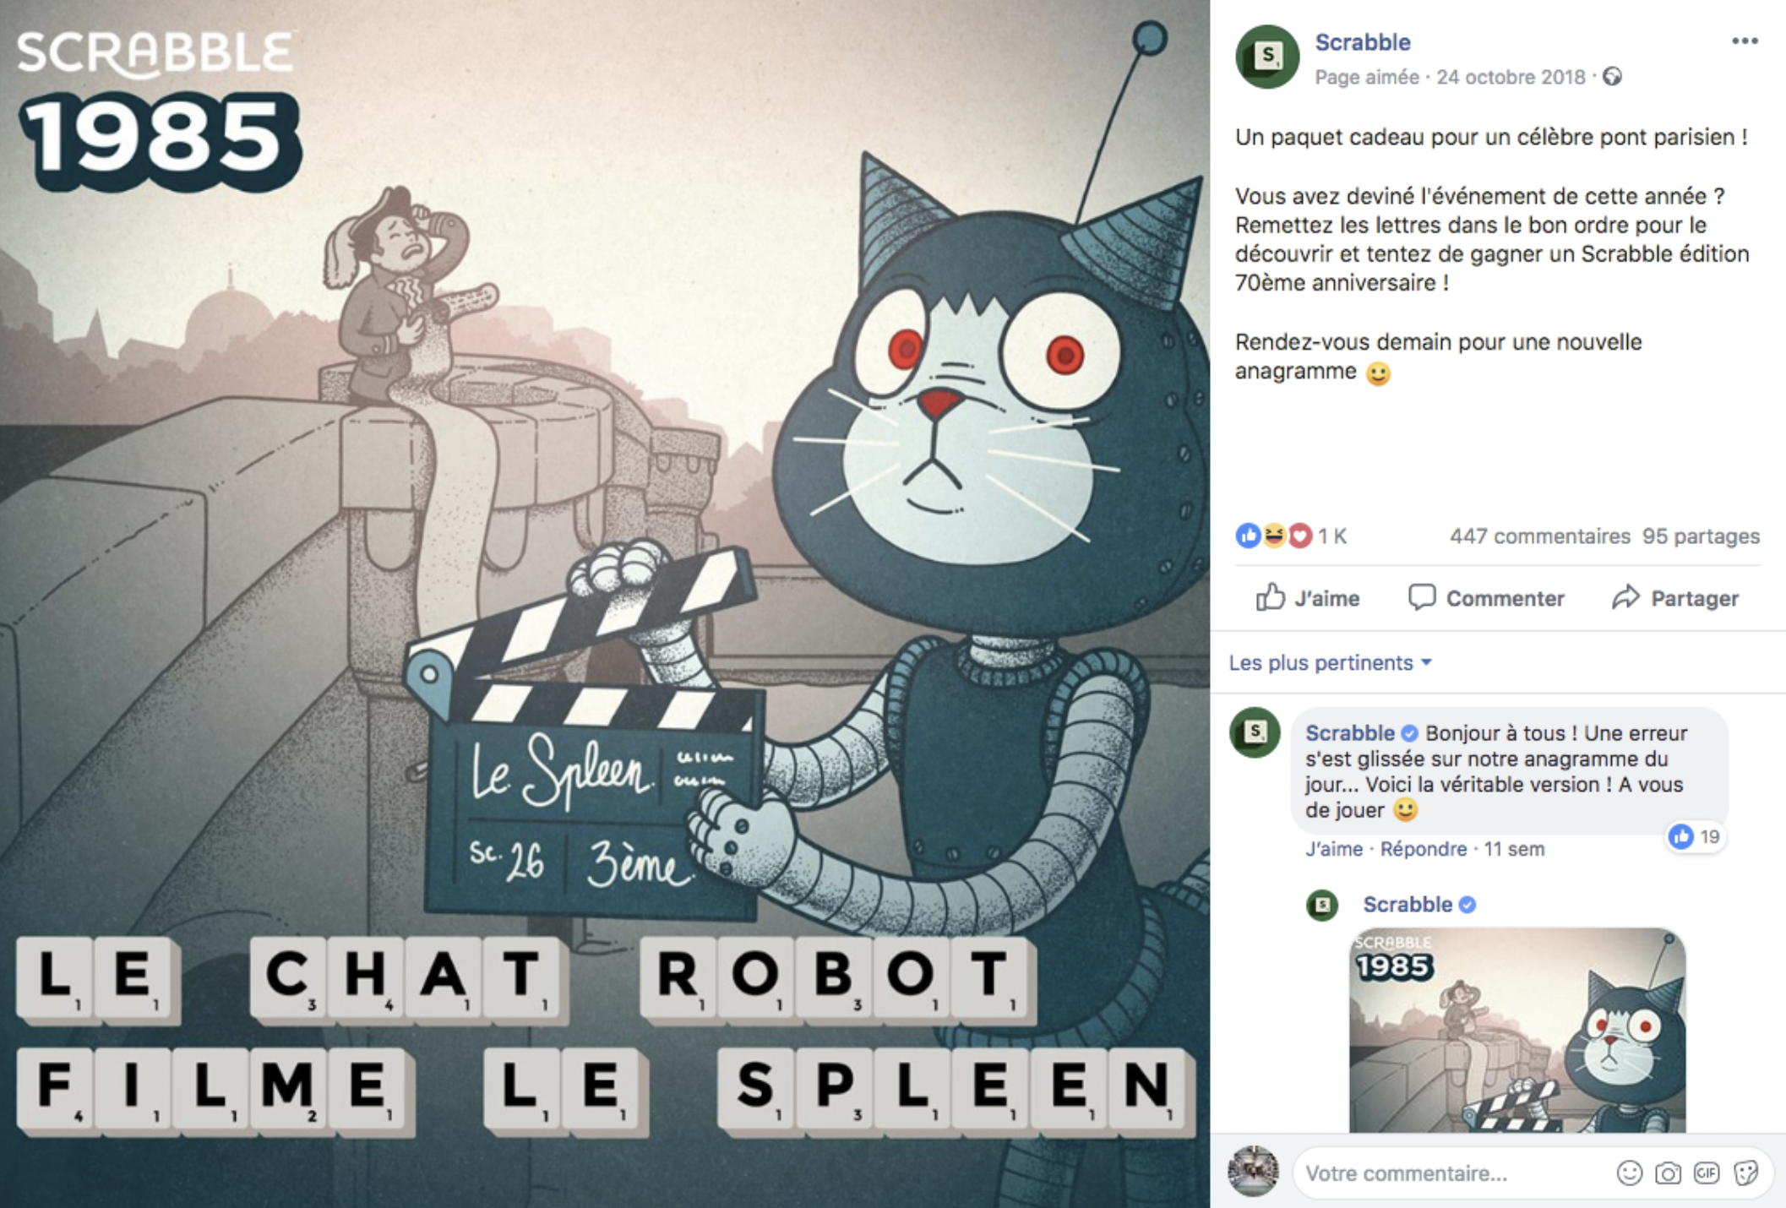Open the three-dot post options menu

tap(1744, 41)
